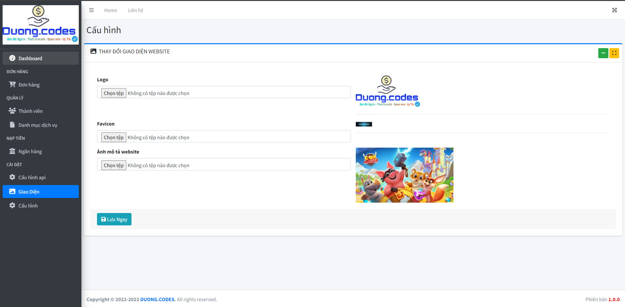
Task: Open the Home link in top navbar
Action: (x=111, y=10)
